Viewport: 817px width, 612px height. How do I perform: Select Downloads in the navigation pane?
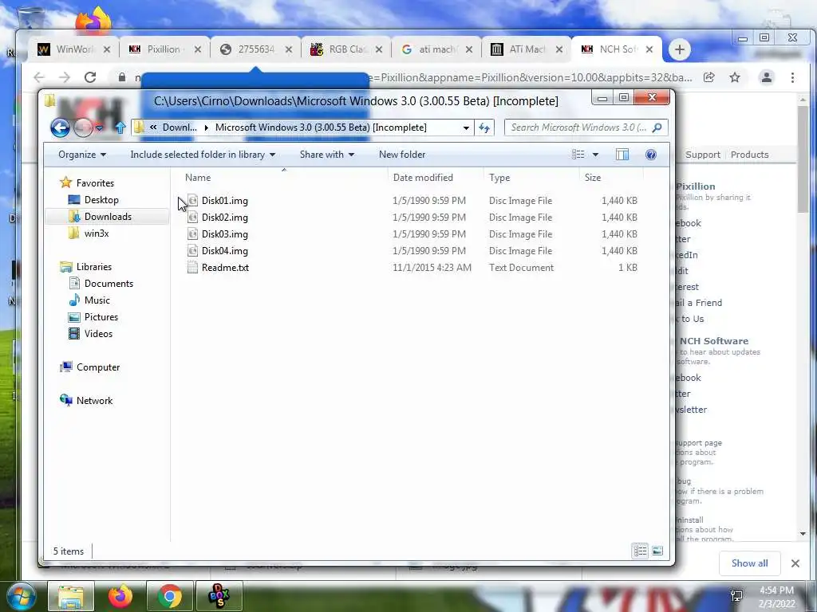coord(108,217)
